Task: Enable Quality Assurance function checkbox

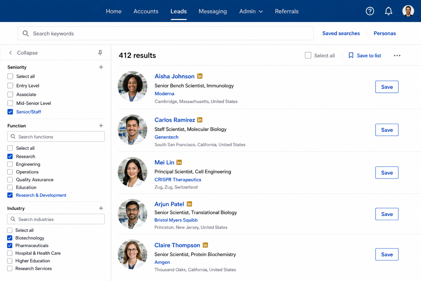Action: coord(10,179)
